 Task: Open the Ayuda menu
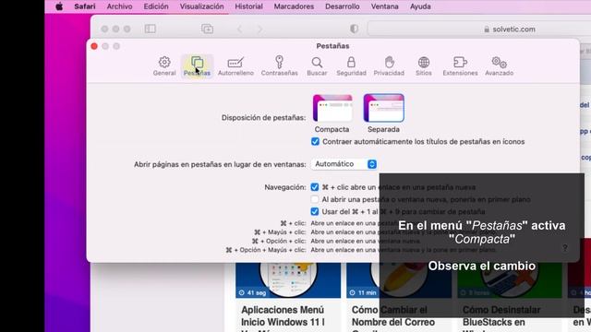coord(420,6)
